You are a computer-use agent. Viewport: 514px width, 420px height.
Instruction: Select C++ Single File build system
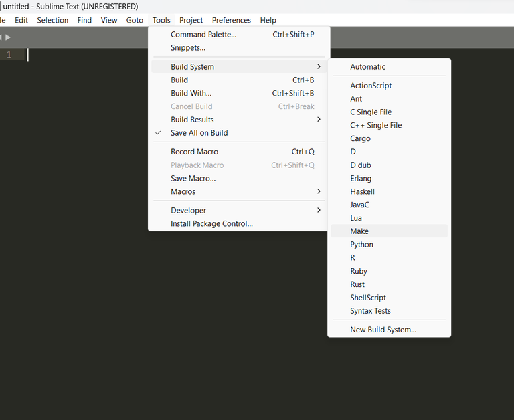(389, 125)
